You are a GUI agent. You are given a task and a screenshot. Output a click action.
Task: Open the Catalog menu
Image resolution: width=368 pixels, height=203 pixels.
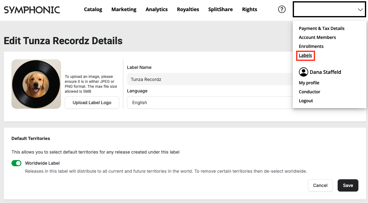point(93,9)
